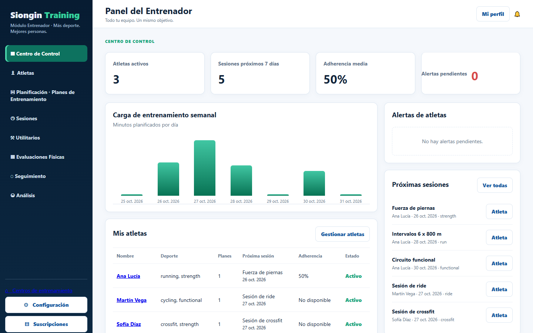Screen dimensions: 533x333
Task: Open the notifications bell
Action: pyautogui.click(x=517, y=14)
